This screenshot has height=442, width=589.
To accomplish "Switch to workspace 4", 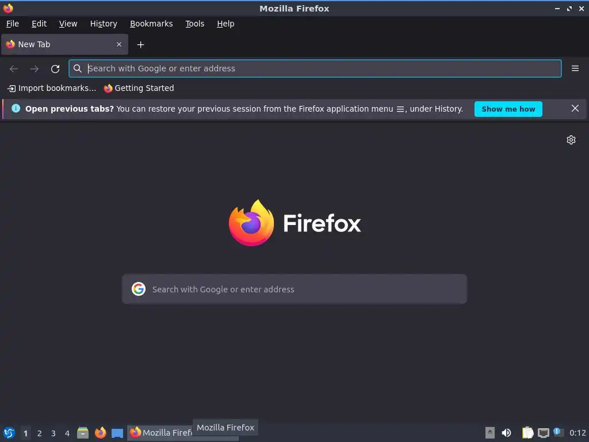I will [x=67, y=433].
